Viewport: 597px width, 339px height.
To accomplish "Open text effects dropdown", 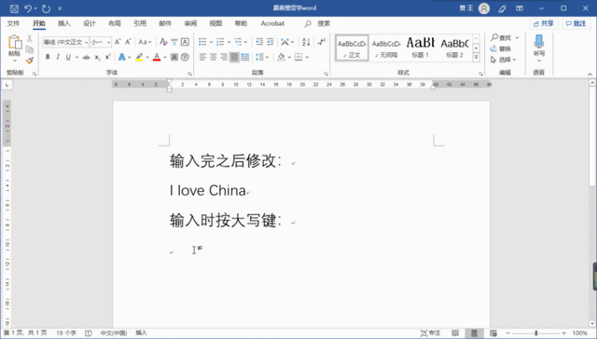I will pos(130,58).
